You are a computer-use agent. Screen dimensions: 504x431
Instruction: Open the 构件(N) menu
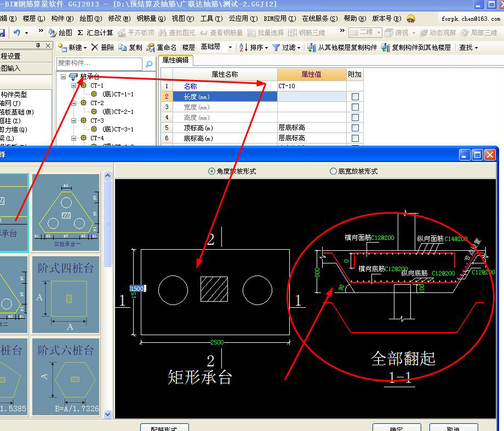pyautogui.click(x=62, y=19)
